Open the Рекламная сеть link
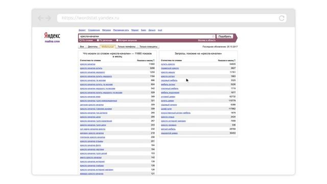Screen dimensions: 327x184 tap(121, 30)
